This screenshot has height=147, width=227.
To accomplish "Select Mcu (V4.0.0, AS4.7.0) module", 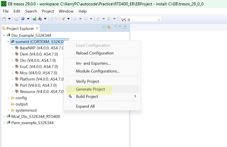I will pyautogui.click(x=38, y=73).
